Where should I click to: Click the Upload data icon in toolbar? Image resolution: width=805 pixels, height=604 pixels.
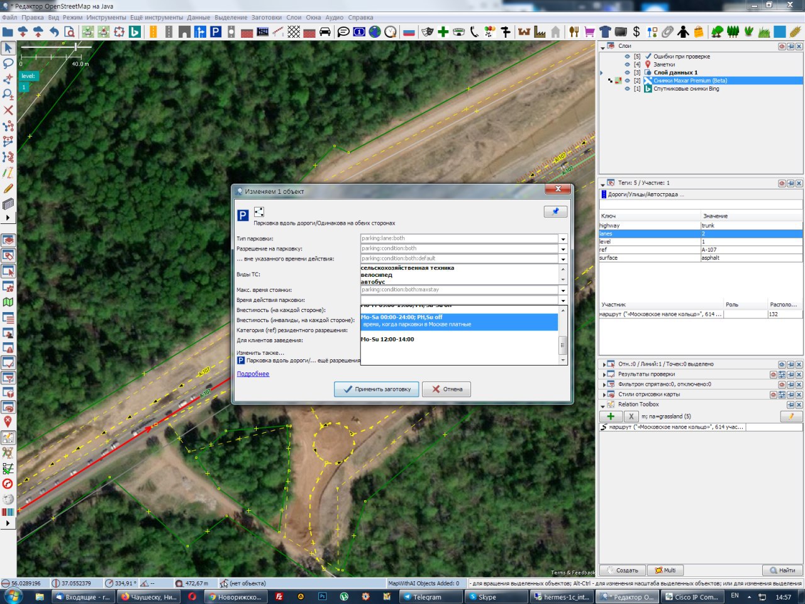tap(38, 31)
